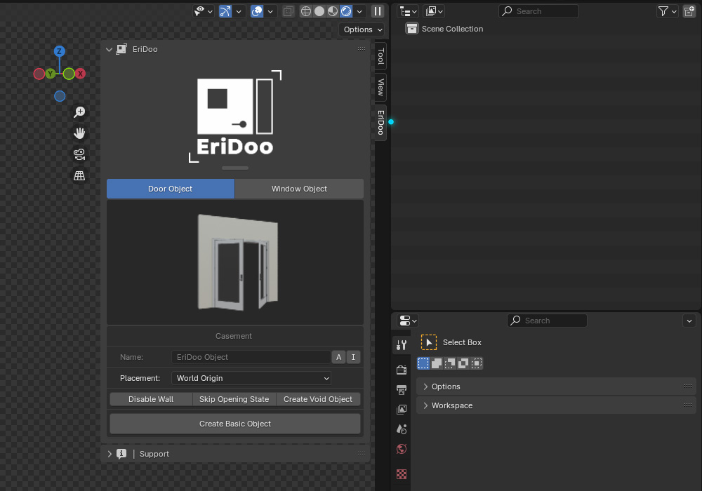Switch perspective/orthographic grid icon
The height and width of the screenshot is (491, 702).
(x=79, y=175)
